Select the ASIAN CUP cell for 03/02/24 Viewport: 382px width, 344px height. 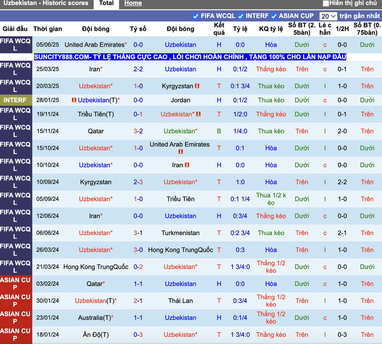coord(16,284)
